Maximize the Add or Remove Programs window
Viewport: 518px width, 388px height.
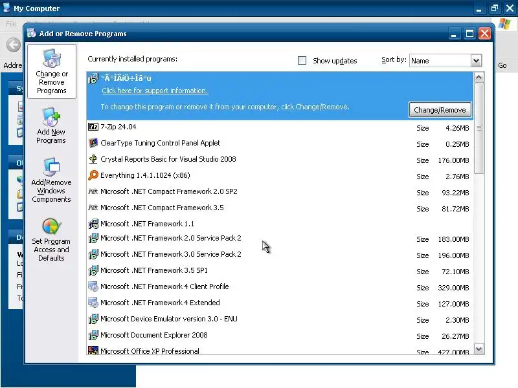(x=469, y=34)
